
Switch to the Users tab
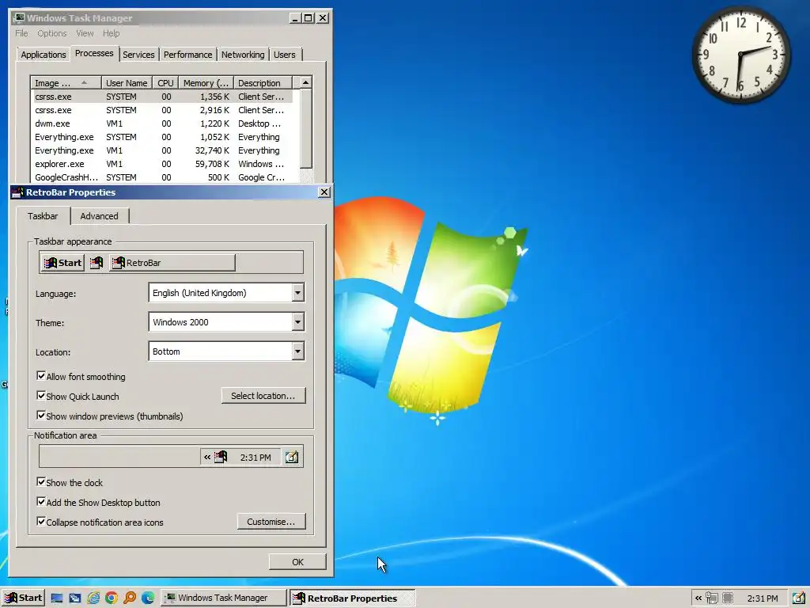[x=285, y=55]
